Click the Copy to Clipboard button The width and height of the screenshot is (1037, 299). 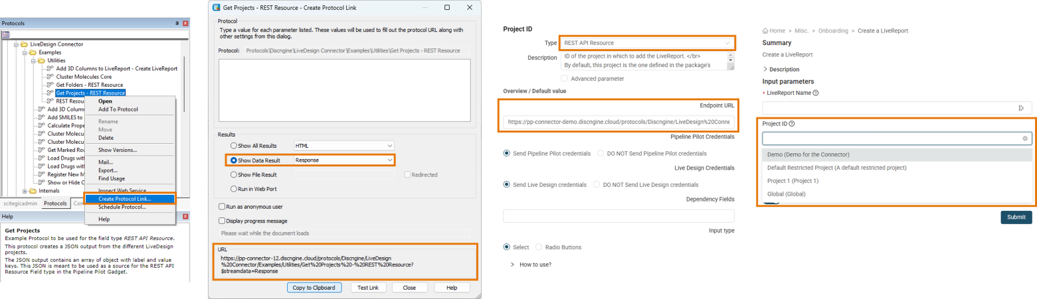pos(315,288)
